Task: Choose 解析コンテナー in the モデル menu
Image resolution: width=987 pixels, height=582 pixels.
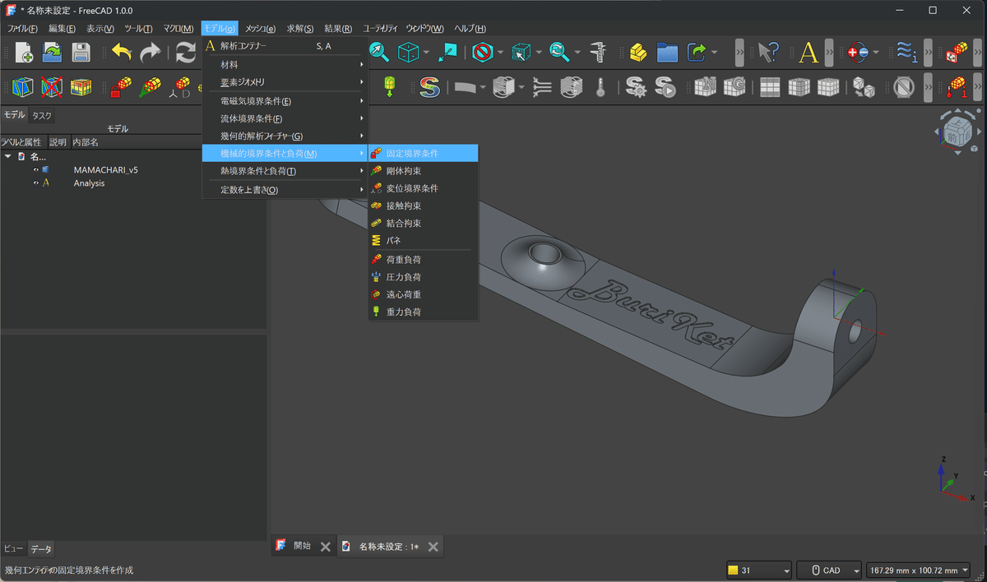Action: coord(285,46)
